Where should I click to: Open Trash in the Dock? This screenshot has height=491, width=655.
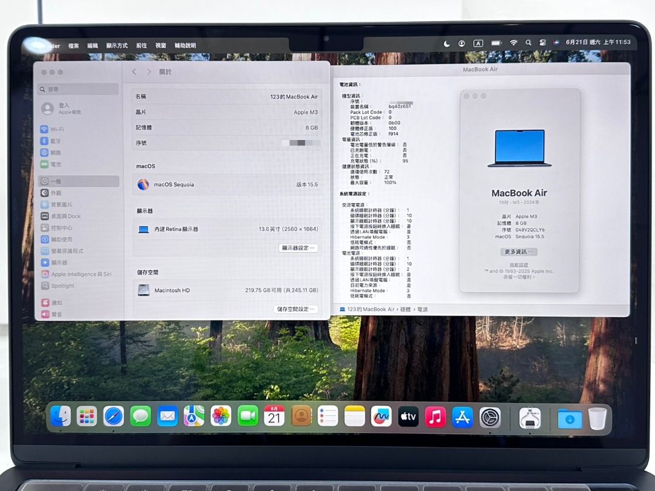[597, 418]
